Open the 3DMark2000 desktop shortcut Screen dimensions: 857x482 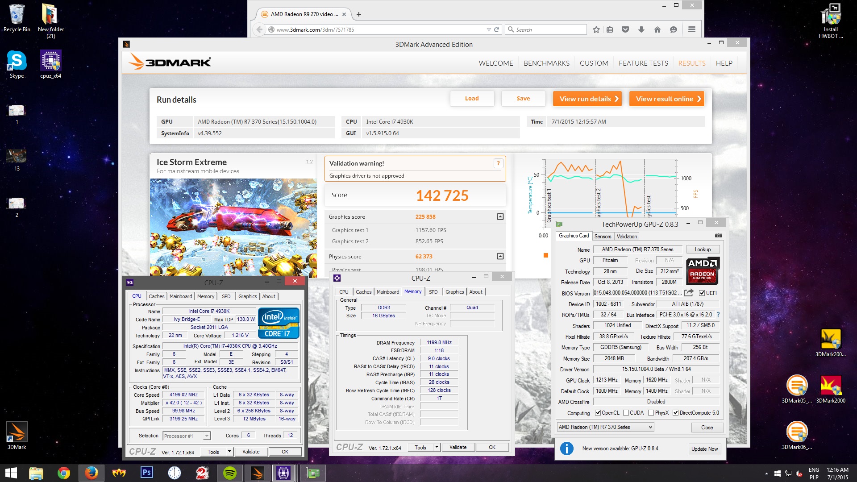[831, 389]
